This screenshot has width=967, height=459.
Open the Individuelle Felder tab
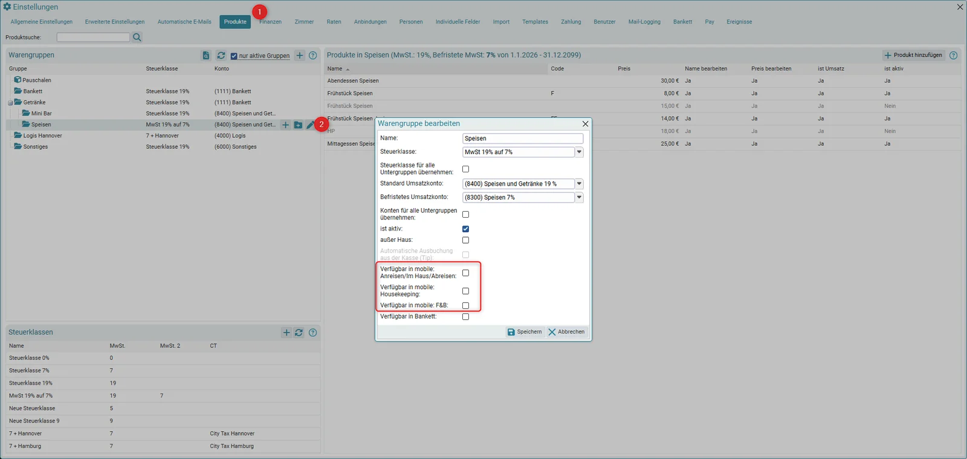click(x=458, y=22)
